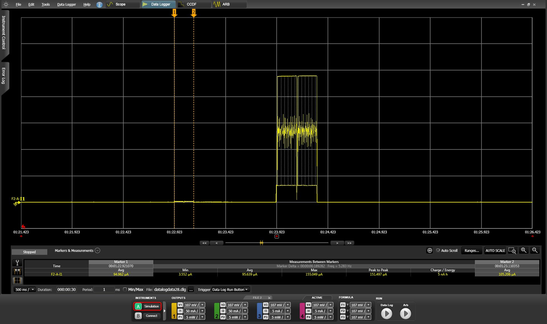
Task: Toggle the V1 output trace button
Action: (180, 305)
